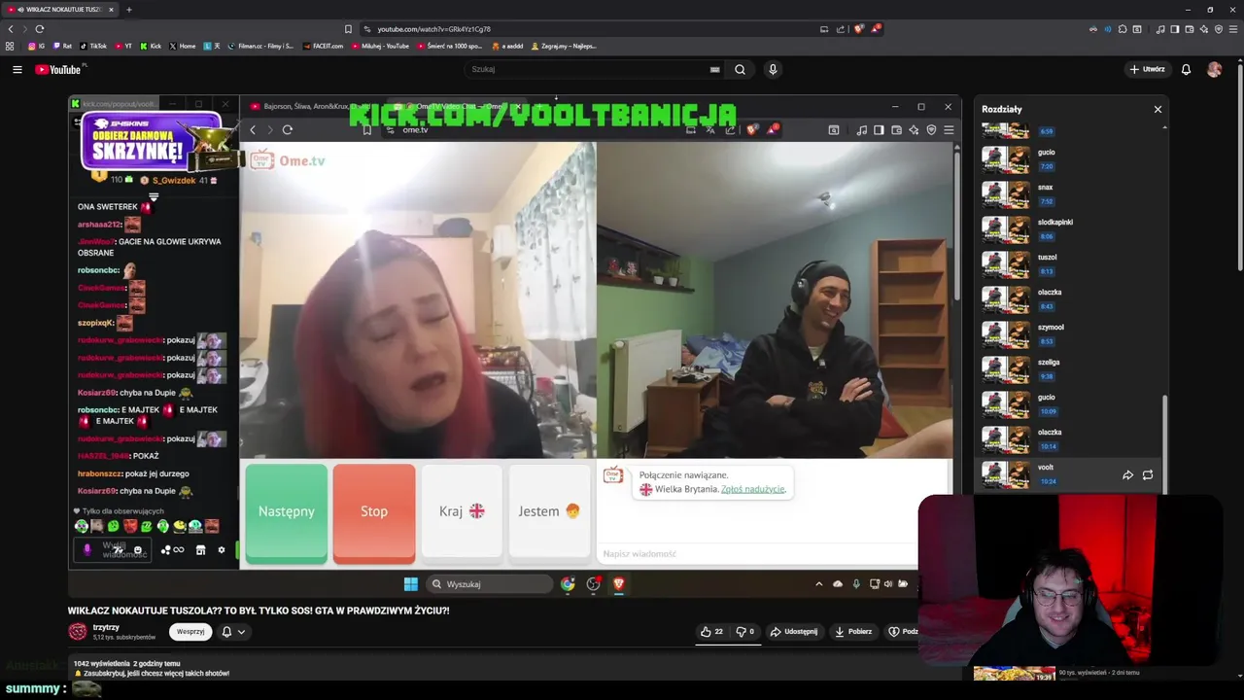1244x700 pixels.
Task: Jump to chapter szeliga 9:38
Action: point(1069,369)
